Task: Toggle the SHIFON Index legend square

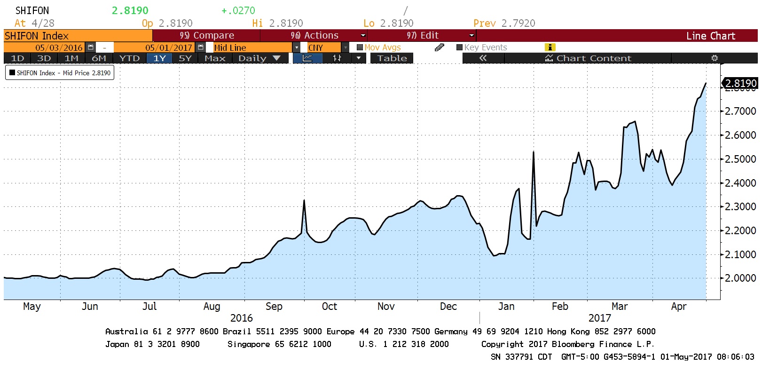Action: 12,73
